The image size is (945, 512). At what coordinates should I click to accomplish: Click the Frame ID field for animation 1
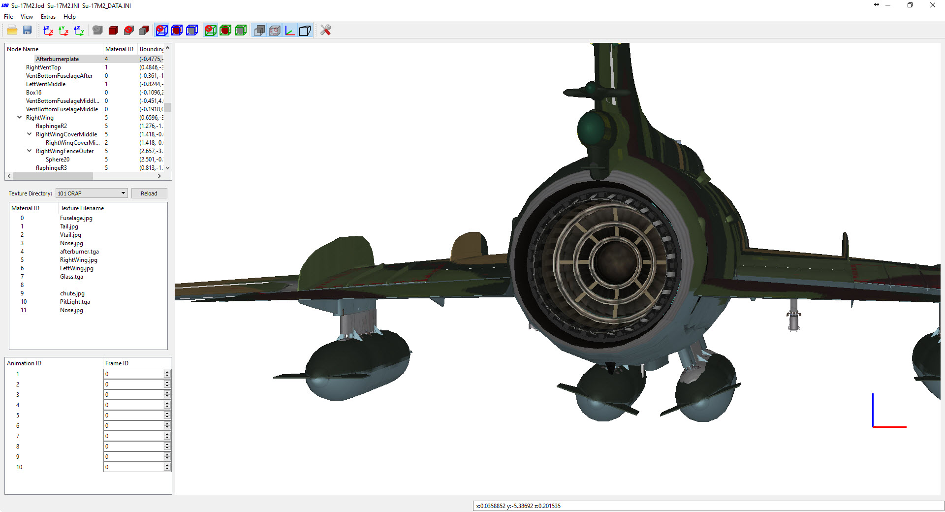pyautogui.click(x=133, y=374)
